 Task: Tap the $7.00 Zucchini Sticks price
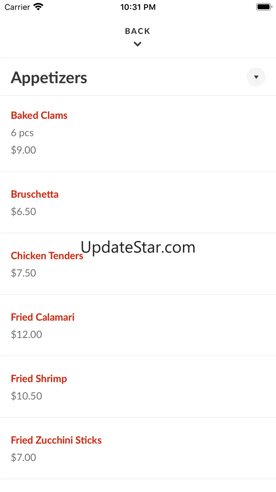[23, 457]
